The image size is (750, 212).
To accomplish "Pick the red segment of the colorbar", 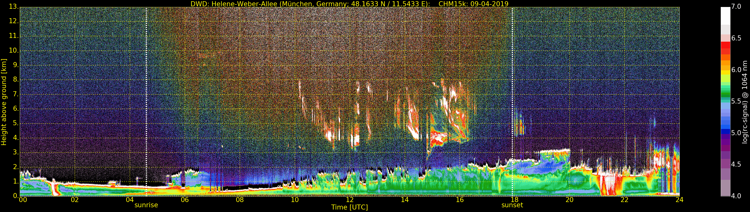I will click(725, 45).
